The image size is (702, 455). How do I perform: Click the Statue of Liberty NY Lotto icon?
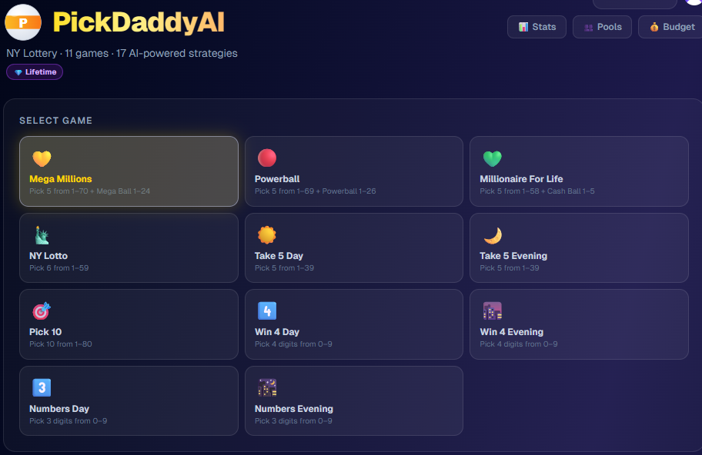(42, 235)
